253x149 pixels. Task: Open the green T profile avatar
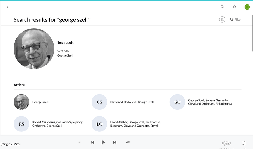click(247, 7)
